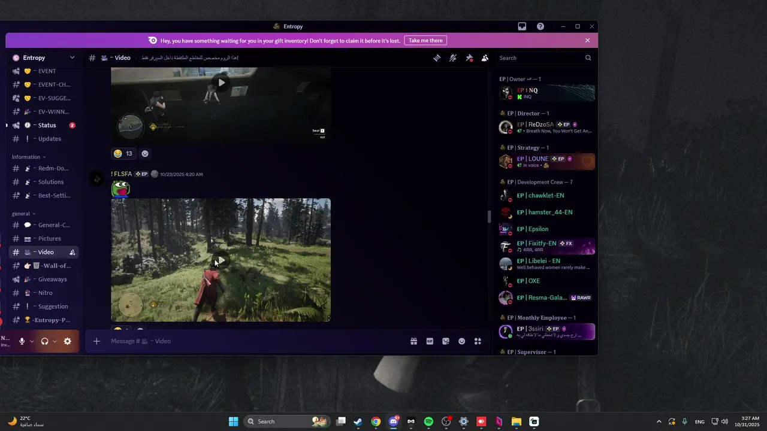Toggle channel notification settings bell
The width and height of the screenshot is (767, 431).
tap(453, 58)
